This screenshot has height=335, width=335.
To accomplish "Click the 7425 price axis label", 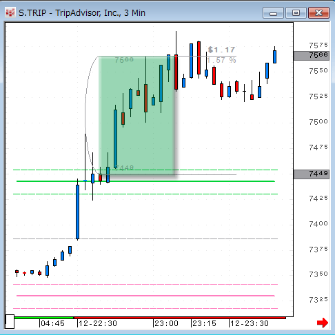I will [318, 199].
